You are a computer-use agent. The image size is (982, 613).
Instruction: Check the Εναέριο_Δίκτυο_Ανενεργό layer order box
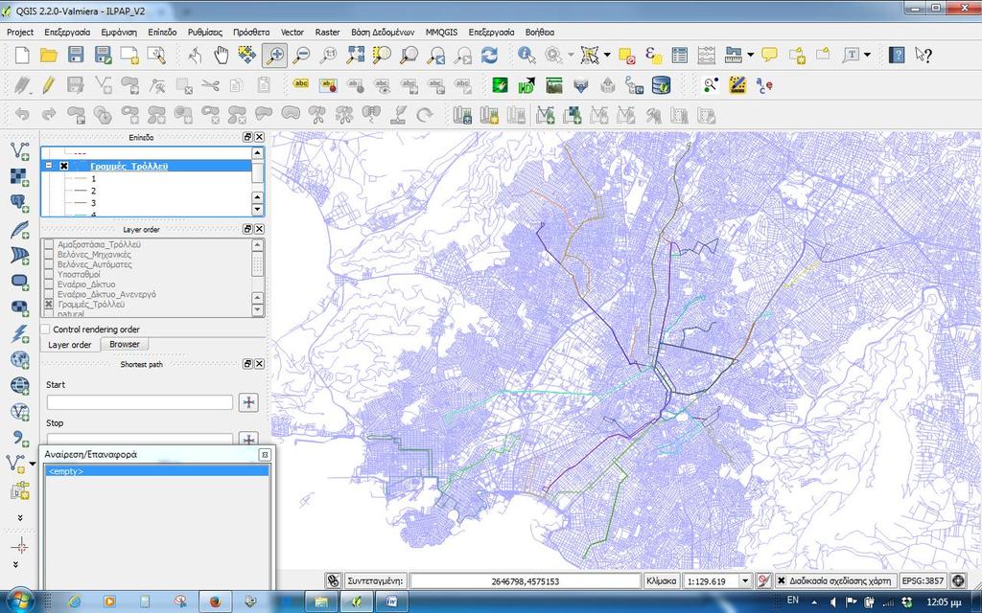tap(49, 294)
